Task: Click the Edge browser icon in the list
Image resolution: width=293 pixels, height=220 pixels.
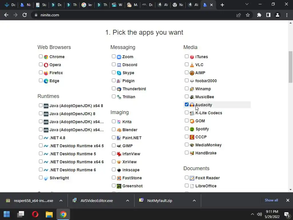Action: tap(46, 81)
